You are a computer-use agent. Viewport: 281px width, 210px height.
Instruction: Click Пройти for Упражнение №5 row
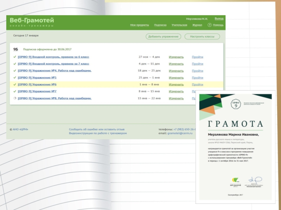197,78
